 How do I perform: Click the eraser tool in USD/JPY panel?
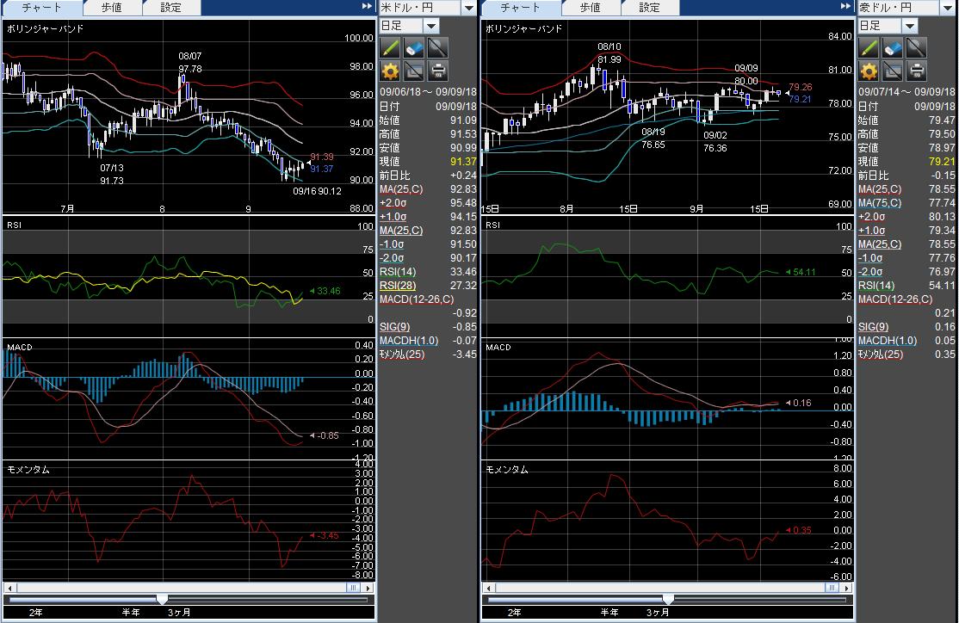point(414,46)
